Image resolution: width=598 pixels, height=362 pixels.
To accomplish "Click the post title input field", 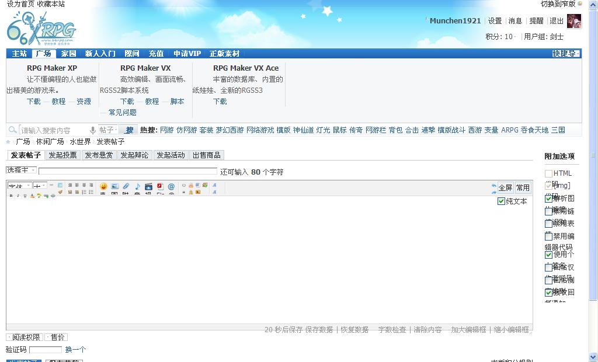I will tap(128, 171).
